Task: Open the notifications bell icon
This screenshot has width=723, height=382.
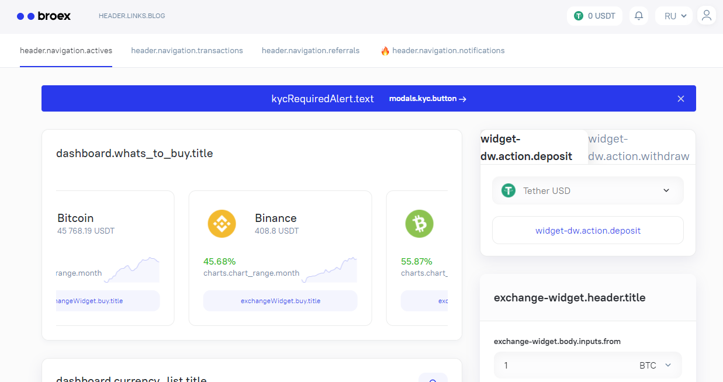Action: coord(639,16)
